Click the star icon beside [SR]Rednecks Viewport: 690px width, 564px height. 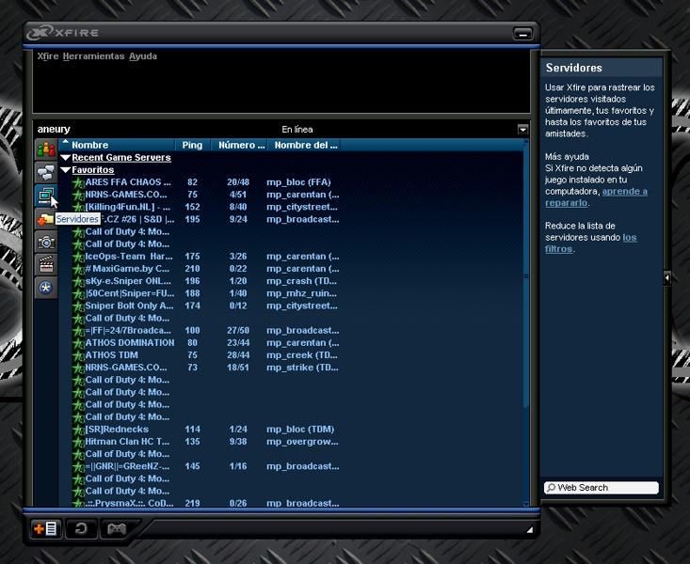click(78, 430)
